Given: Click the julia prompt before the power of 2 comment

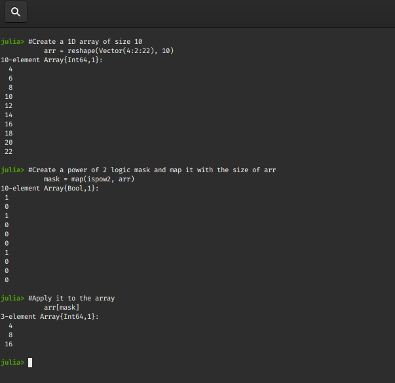Looking at the screenshot, I should click(x=12, y=170).
